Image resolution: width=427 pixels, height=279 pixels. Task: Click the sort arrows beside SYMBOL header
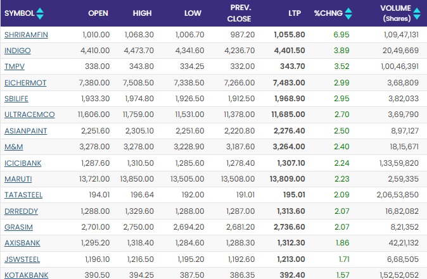click(x=41, y=13)
